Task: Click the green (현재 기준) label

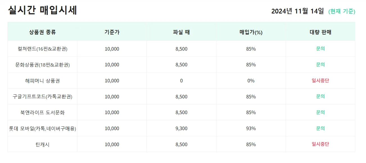Action: [342, 12]
